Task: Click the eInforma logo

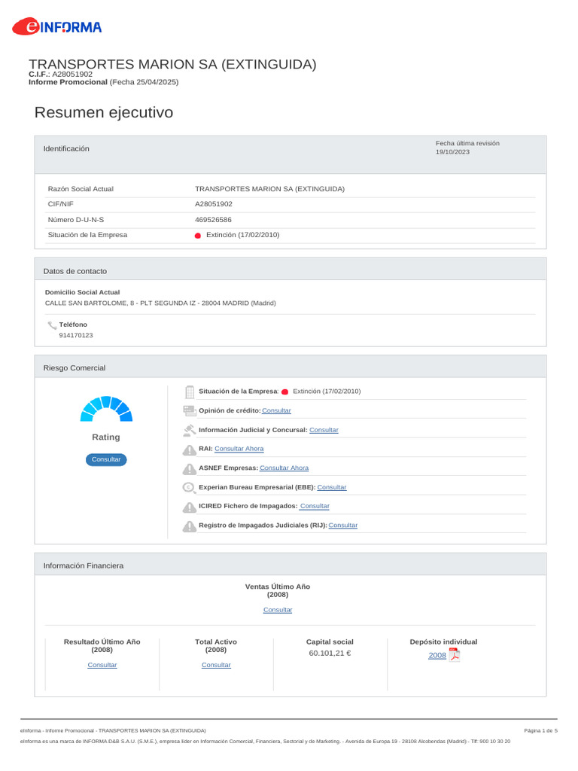Action: [x=57, y=26]
